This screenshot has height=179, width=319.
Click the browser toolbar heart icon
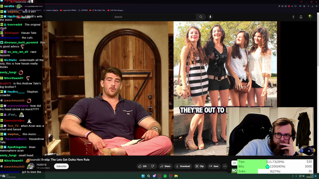tap(296, 6)
